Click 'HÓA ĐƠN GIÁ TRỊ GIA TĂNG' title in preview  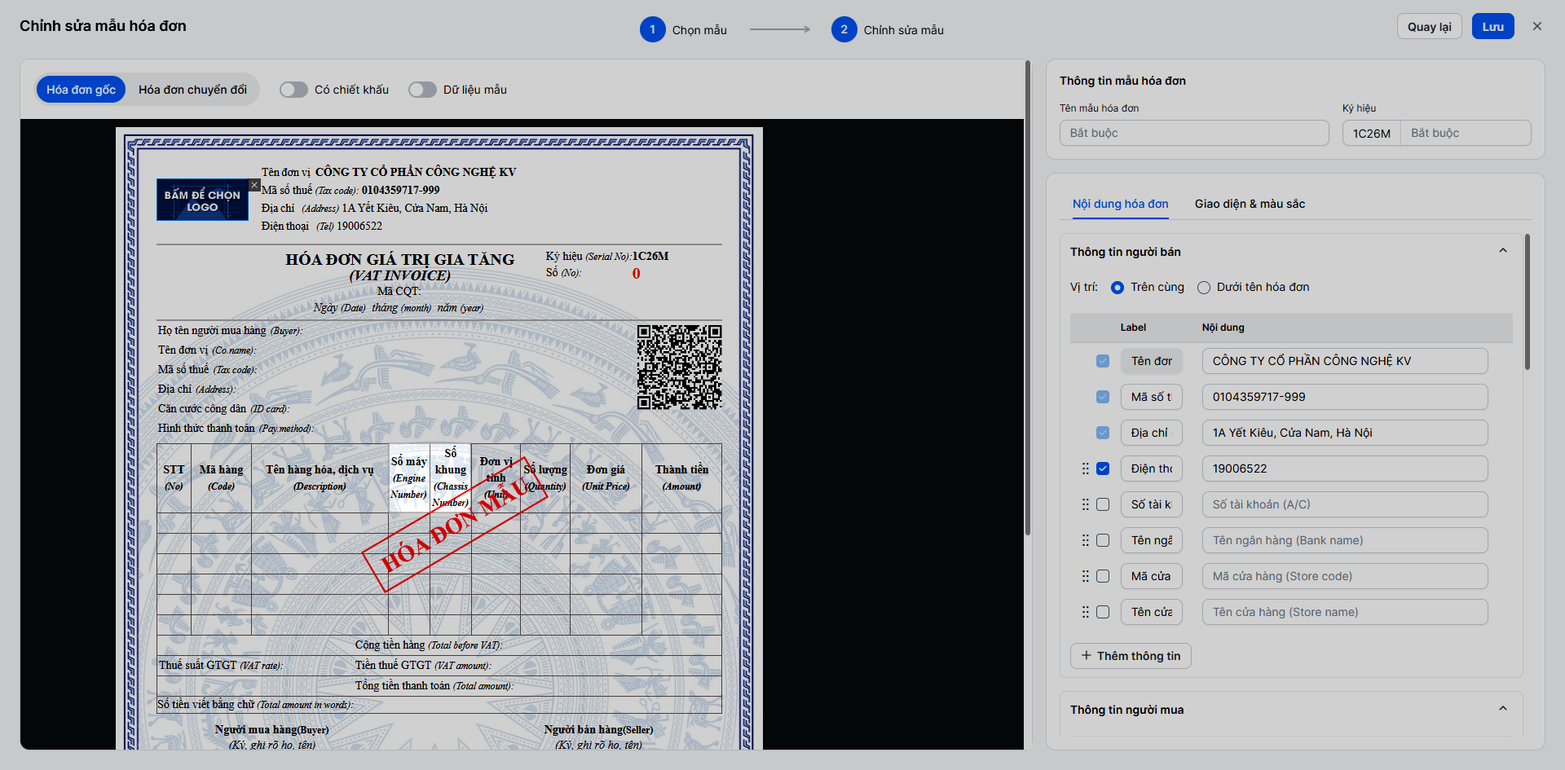tap(399, 259)
